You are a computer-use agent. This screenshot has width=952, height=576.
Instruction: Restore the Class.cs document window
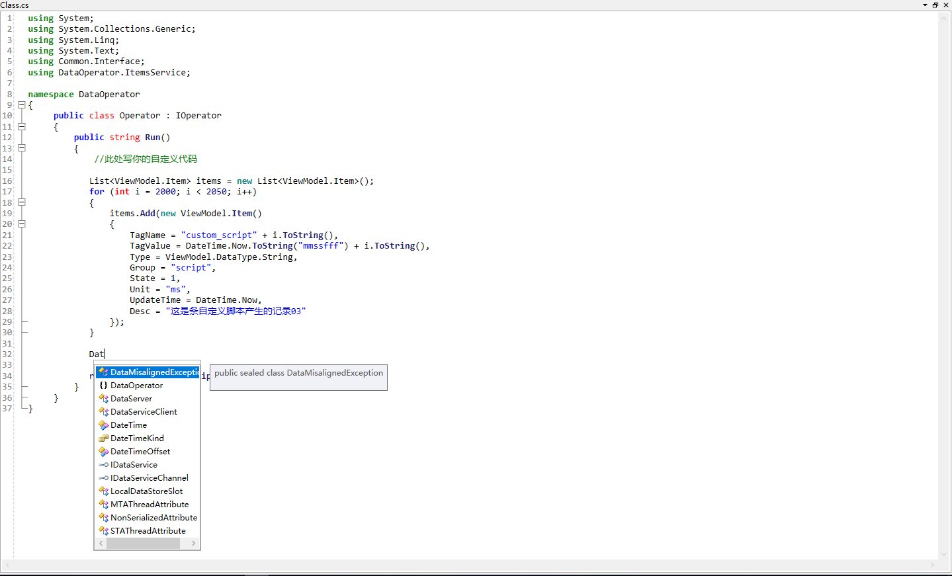(x=935, y=5)
